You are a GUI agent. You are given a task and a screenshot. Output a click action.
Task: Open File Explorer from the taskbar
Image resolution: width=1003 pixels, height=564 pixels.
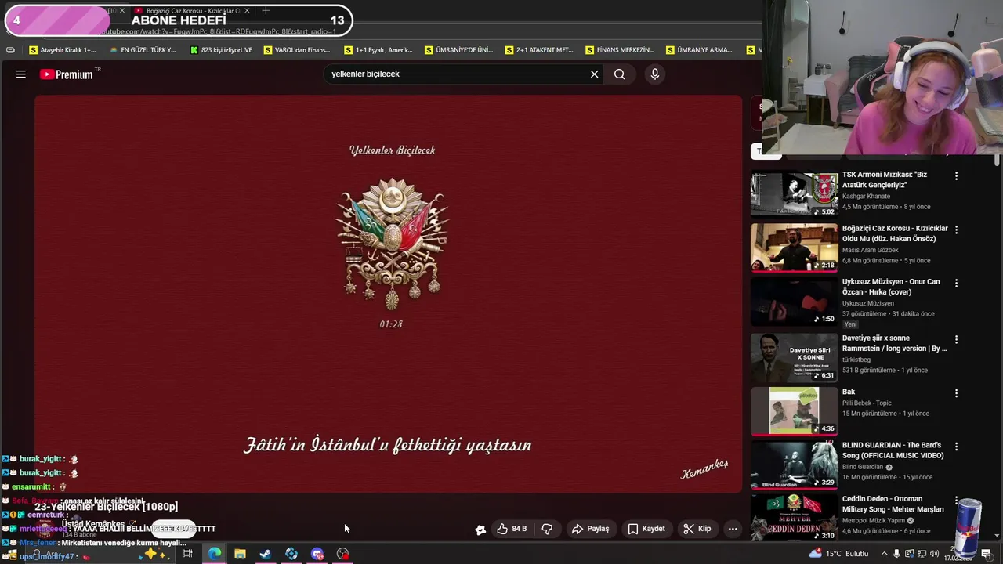tap(240, 554)
